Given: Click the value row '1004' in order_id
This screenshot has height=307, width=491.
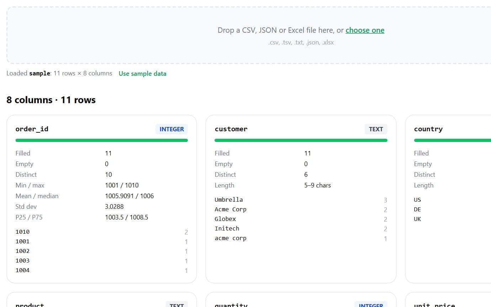Looking at the screenshot, I should coord(101,270).
